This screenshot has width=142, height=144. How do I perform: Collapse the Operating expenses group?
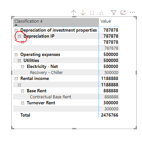[x=16, y=55]
